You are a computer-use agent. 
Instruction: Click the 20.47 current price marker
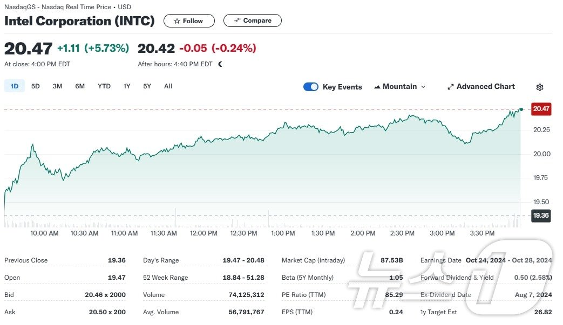541,109
